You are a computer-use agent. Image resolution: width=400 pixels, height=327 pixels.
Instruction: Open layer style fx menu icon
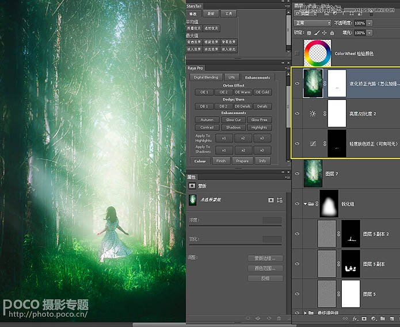click(x=355, y=318)
